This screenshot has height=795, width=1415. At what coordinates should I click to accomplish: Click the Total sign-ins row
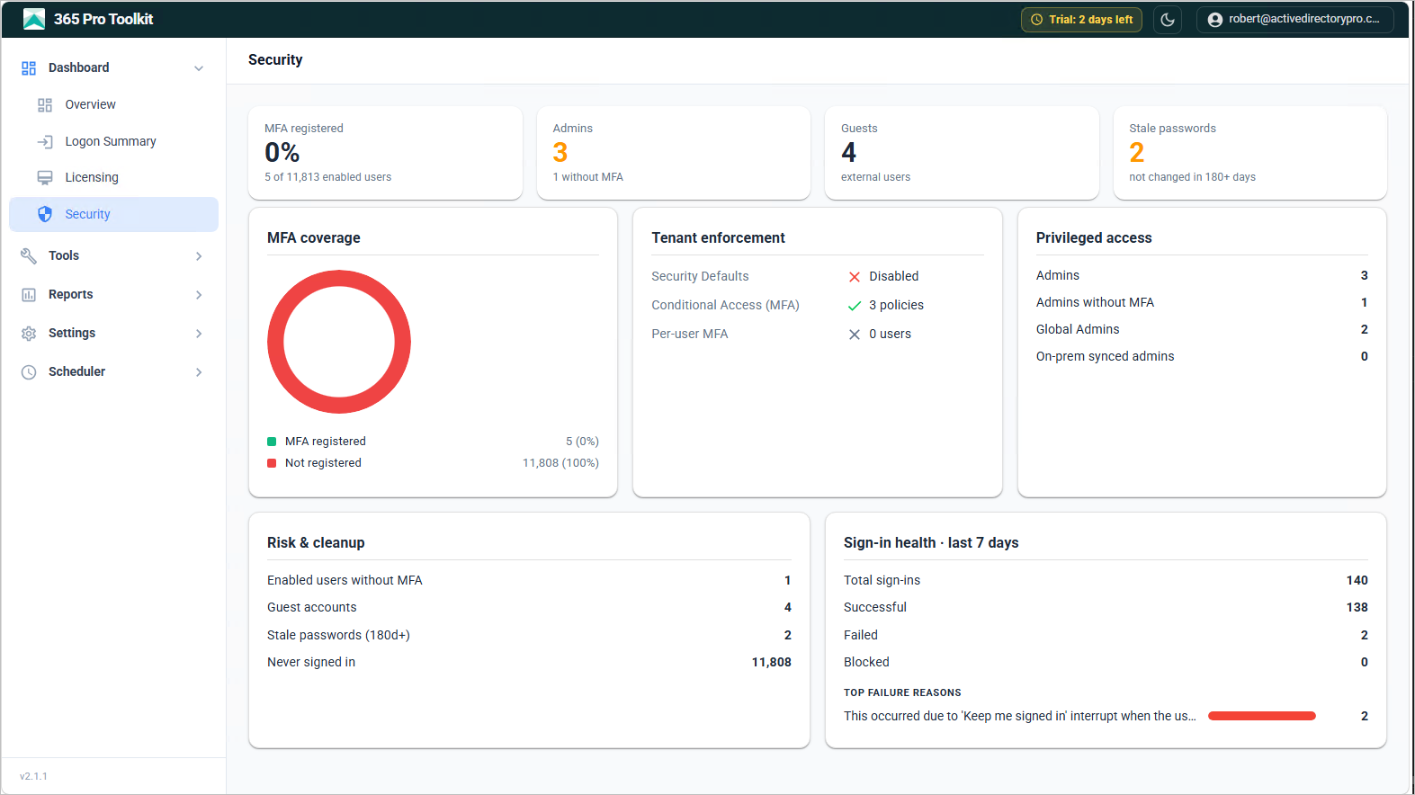point(1106,581)
